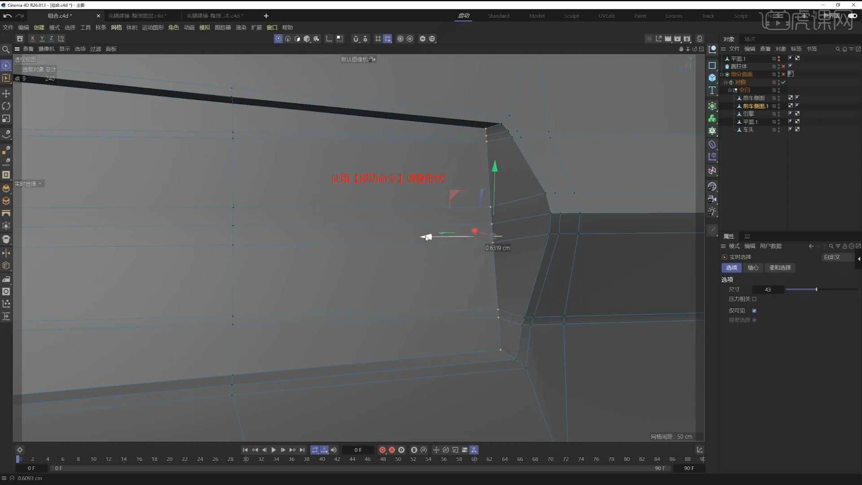Click the Undo arrow icon
Viewport: 862px width, 485px height.
pos(7,16)
